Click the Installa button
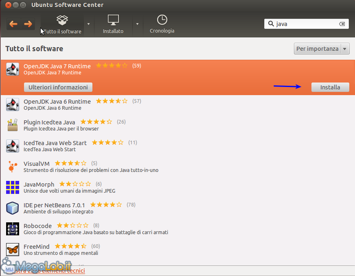Viewport: 355px width, 276px height. pos(330,87)
